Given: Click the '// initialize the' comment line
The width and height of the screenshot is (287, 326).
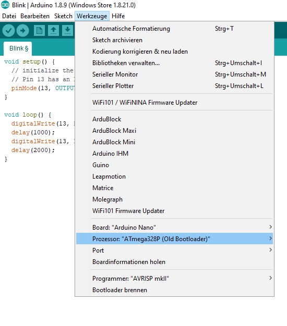Looking at the screenshot, I should point(42,70).
